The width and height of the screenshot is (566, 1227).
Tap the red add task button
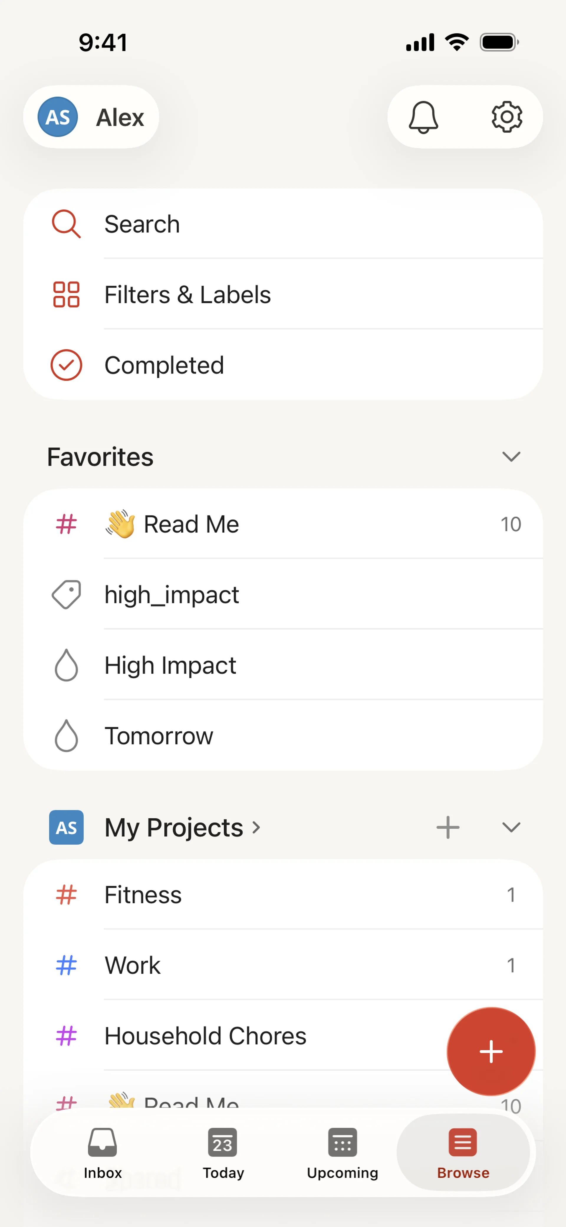[491, 1051]
